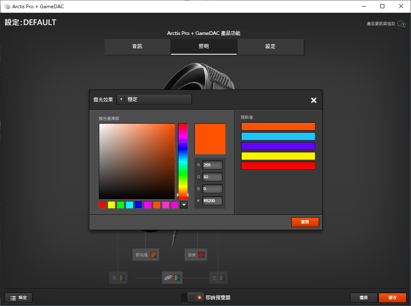Image resolution: width=411 pixels, height=306 pixels.
Task: Open the 左 left earcup rainbow swatch
Action: pyautogui.click(x=222, y=278)
